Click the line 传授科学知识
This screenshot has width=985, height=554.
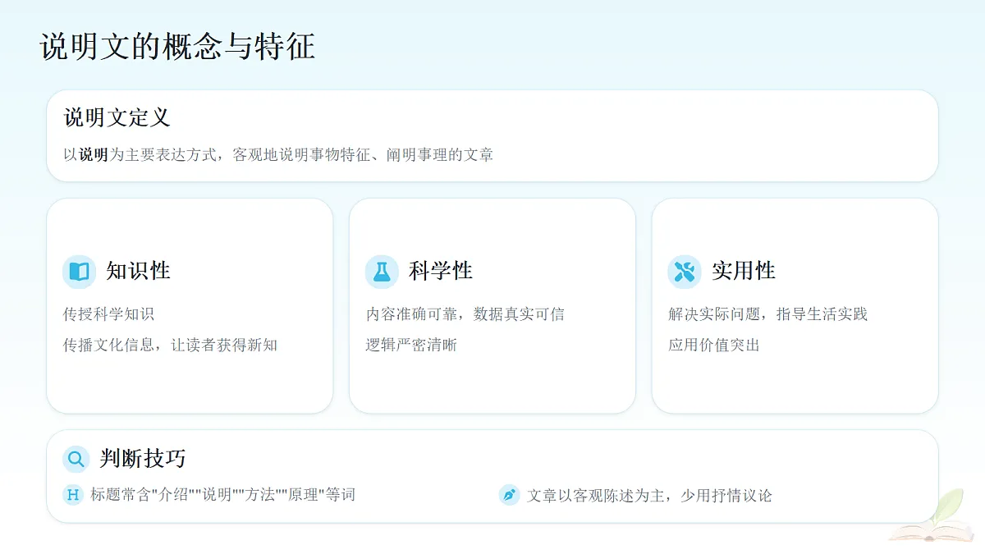(x=108, y=314)
